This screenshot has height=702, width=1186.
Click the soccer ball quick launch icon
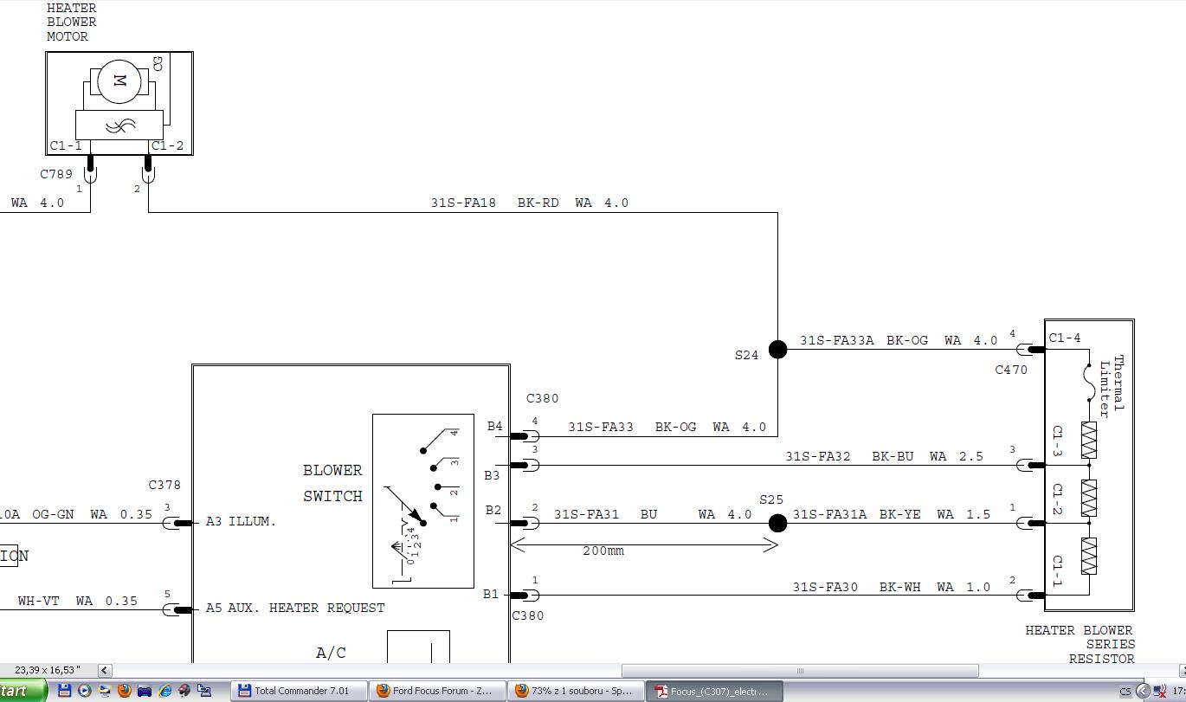(x=184, y=691)
